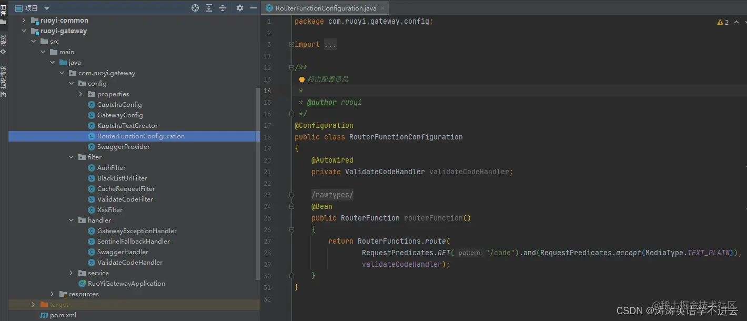Image resolution: width=747 pixels, height=321 pixels.
Task: Collapse the handler package
Action: (x=71, y=220)
